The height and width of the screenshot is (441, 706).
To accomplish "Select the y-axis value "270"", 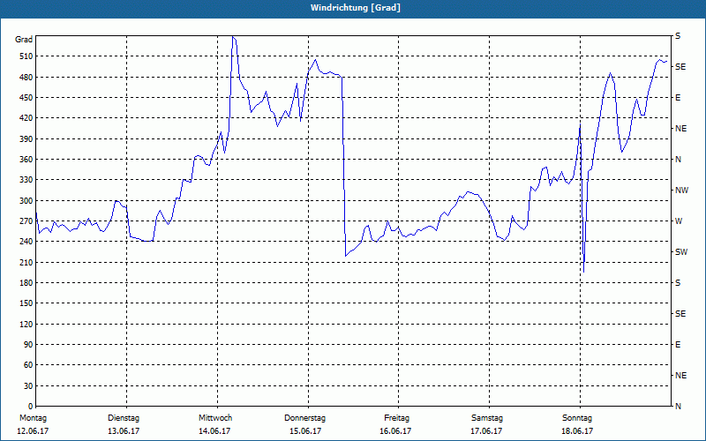I will point(26,221).
